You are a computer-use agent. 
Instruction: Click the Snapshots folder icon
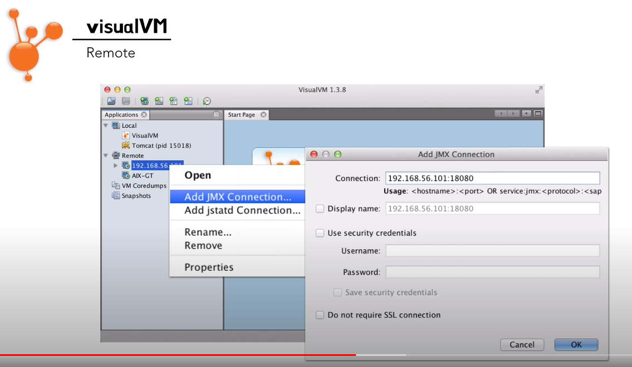[116, 196]
